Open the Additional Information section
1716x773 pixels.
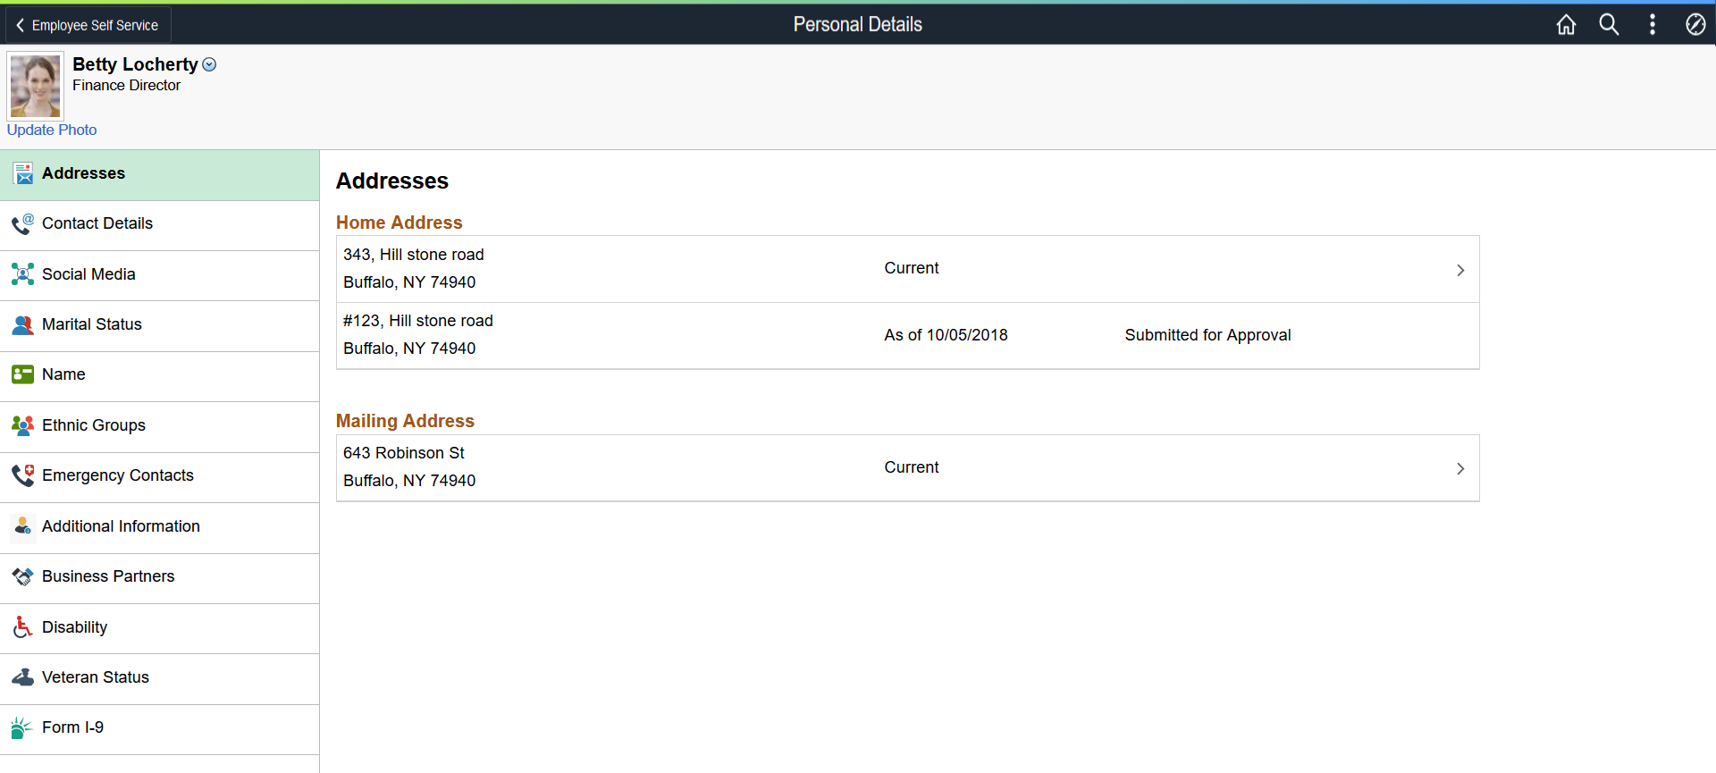[160, 528]
